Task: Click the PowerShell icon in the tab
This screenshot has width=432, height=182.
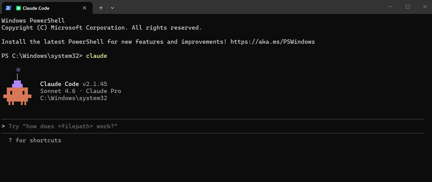Action: click(8, 8)
